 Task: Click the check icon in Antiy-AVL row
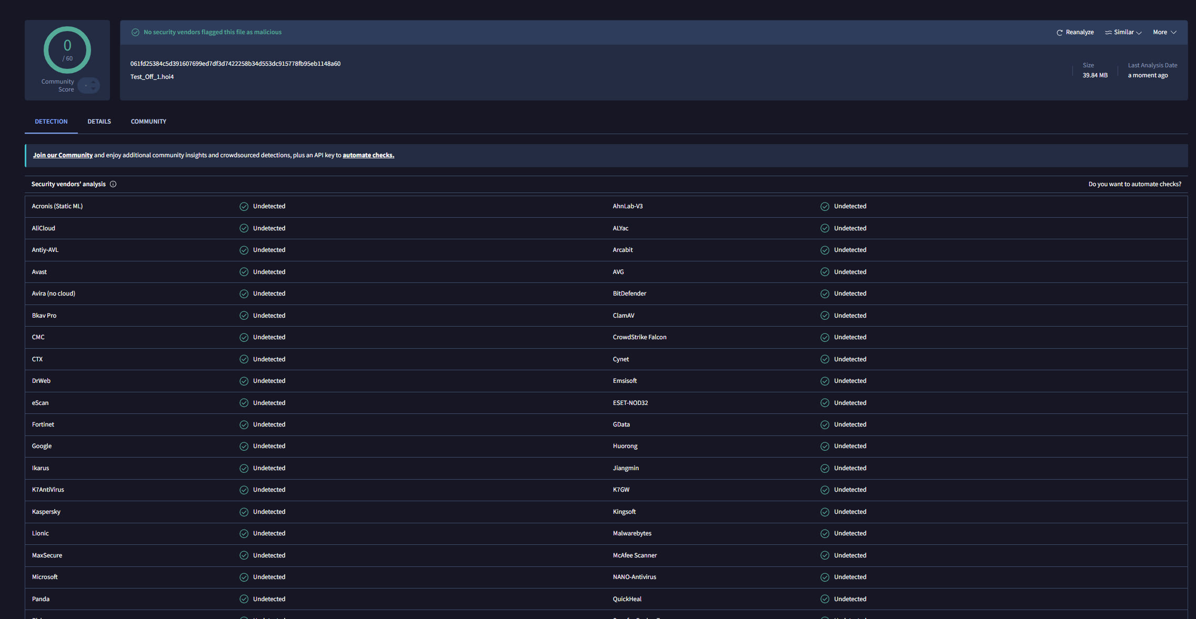point(244,250)
